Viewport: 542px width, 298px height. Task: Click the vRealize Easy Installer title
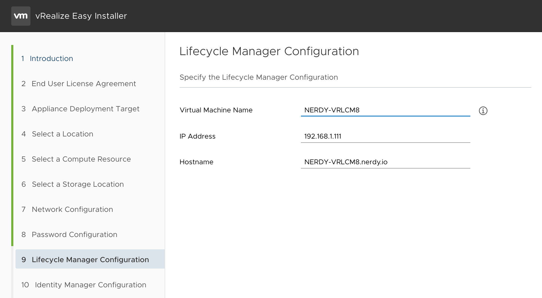[81, 16]
